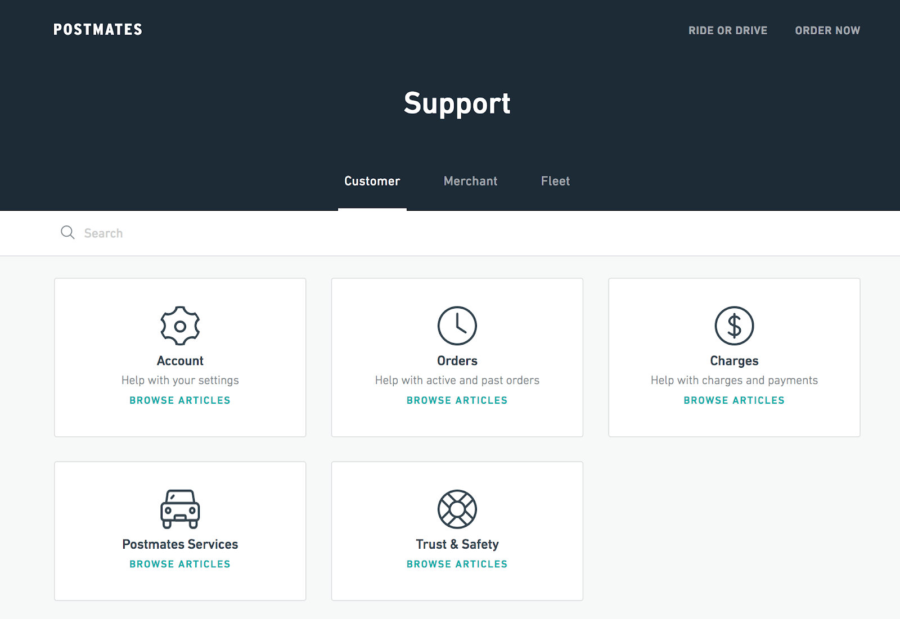This screenshot has width=900, height=619.
Task: Switch to the Fleet tab
Action: [555, 181]
